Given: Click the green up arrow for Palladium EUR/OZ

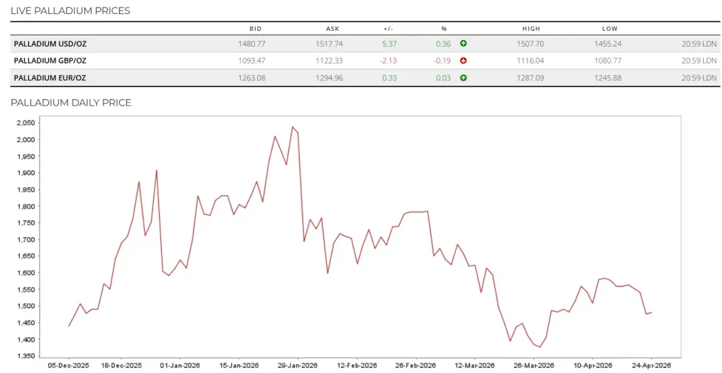Looking at the screenshot, I should click(463, 78).
